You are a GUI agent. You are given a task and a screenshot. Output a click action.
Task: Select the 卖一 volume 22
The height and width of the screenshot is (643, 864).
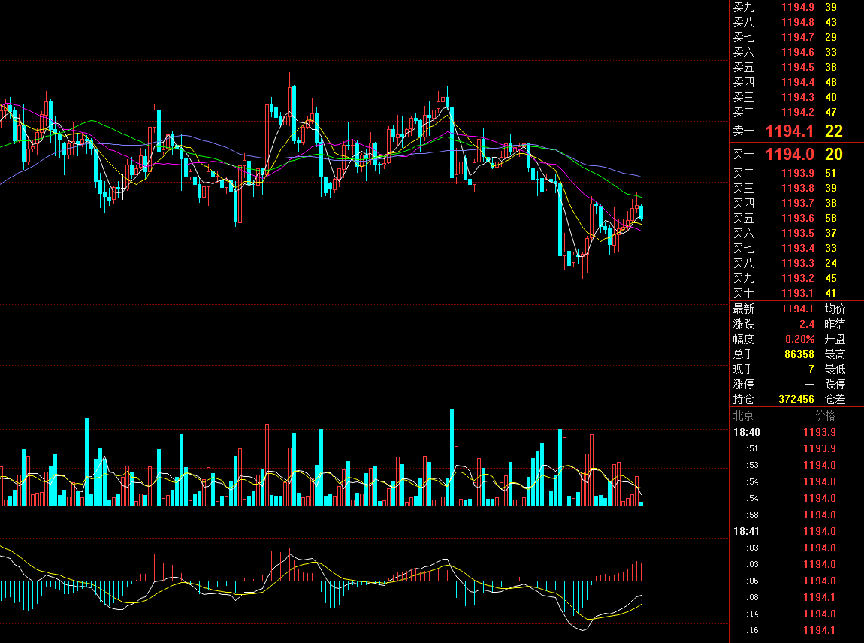click(x=834, y=131)
